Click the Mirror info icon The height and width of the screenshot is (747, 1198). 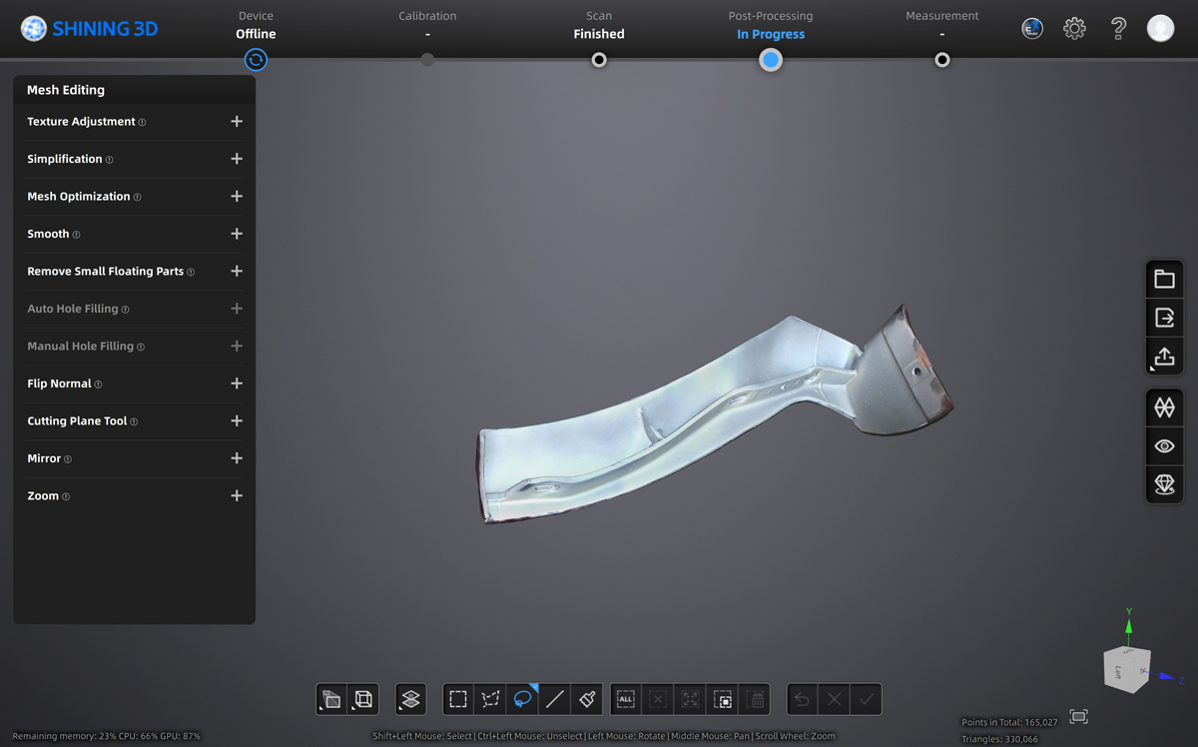coord(68,459)
